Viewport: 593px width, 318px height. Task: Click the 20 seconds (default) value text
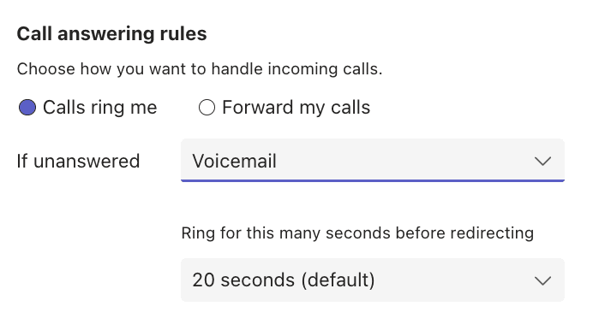[x=284, y=280]
